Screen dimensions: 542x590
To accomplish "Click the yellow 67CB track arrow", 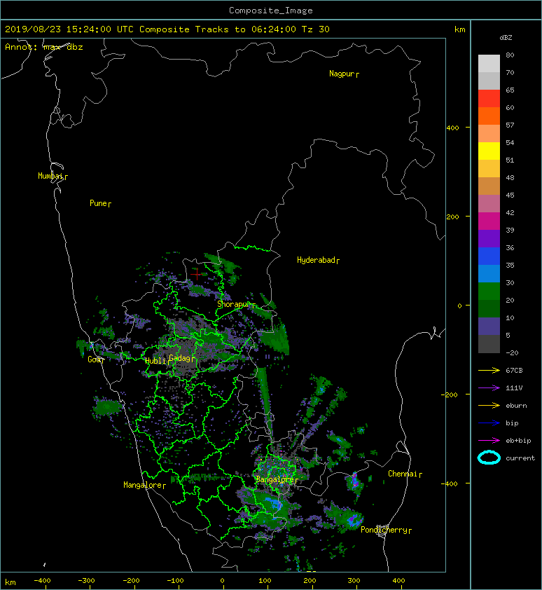I will (x=489, y=371).
